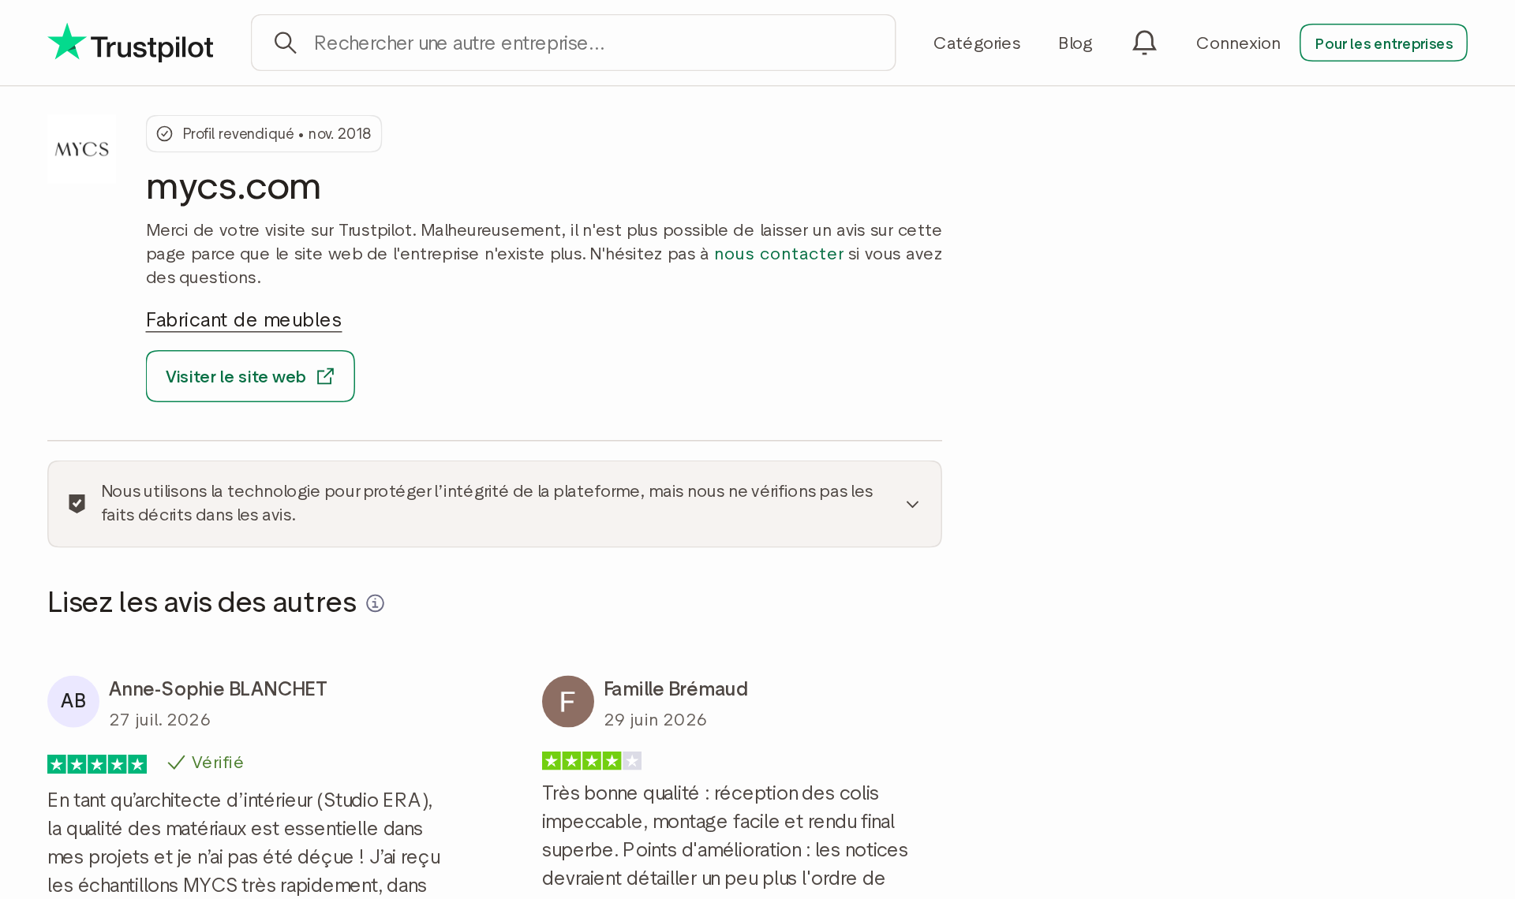
Task: Follow the nous contacter link
Action: [x=779, y=254]
